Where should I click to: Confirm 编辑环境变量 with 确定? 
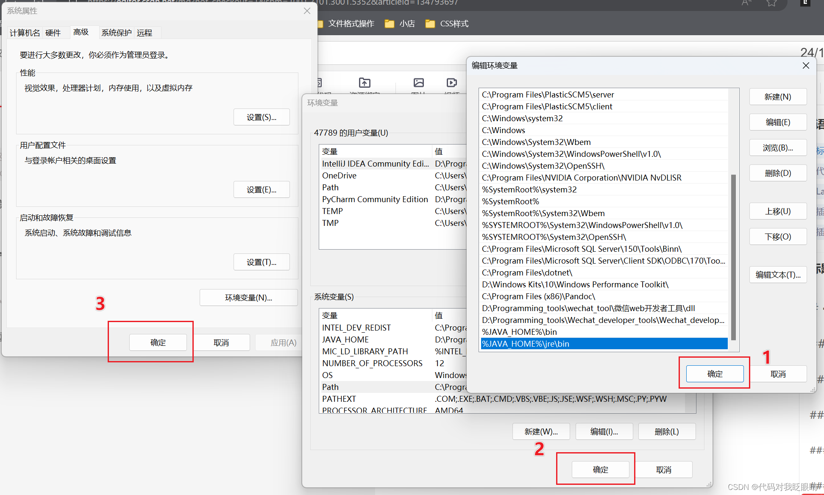click(x=715, y=374)
